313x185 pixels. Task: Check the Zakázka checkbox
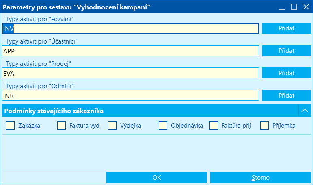11,126
